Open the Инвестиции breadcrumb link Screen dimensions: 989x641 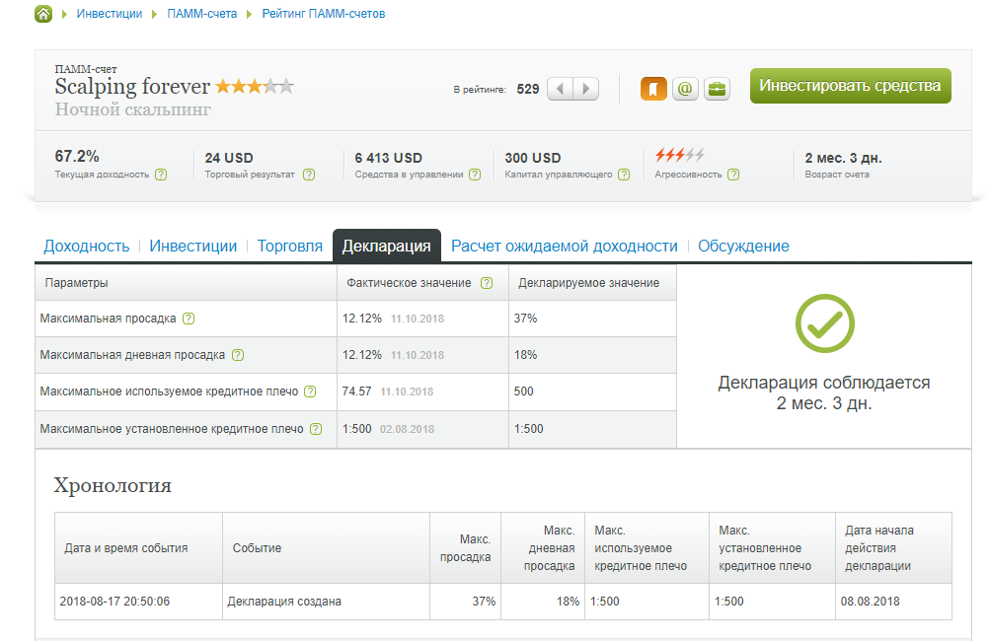click(x=110, y=14)
